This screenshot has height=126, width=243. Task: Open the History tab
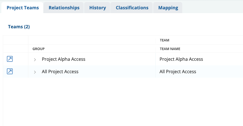(x=97, y=8)
